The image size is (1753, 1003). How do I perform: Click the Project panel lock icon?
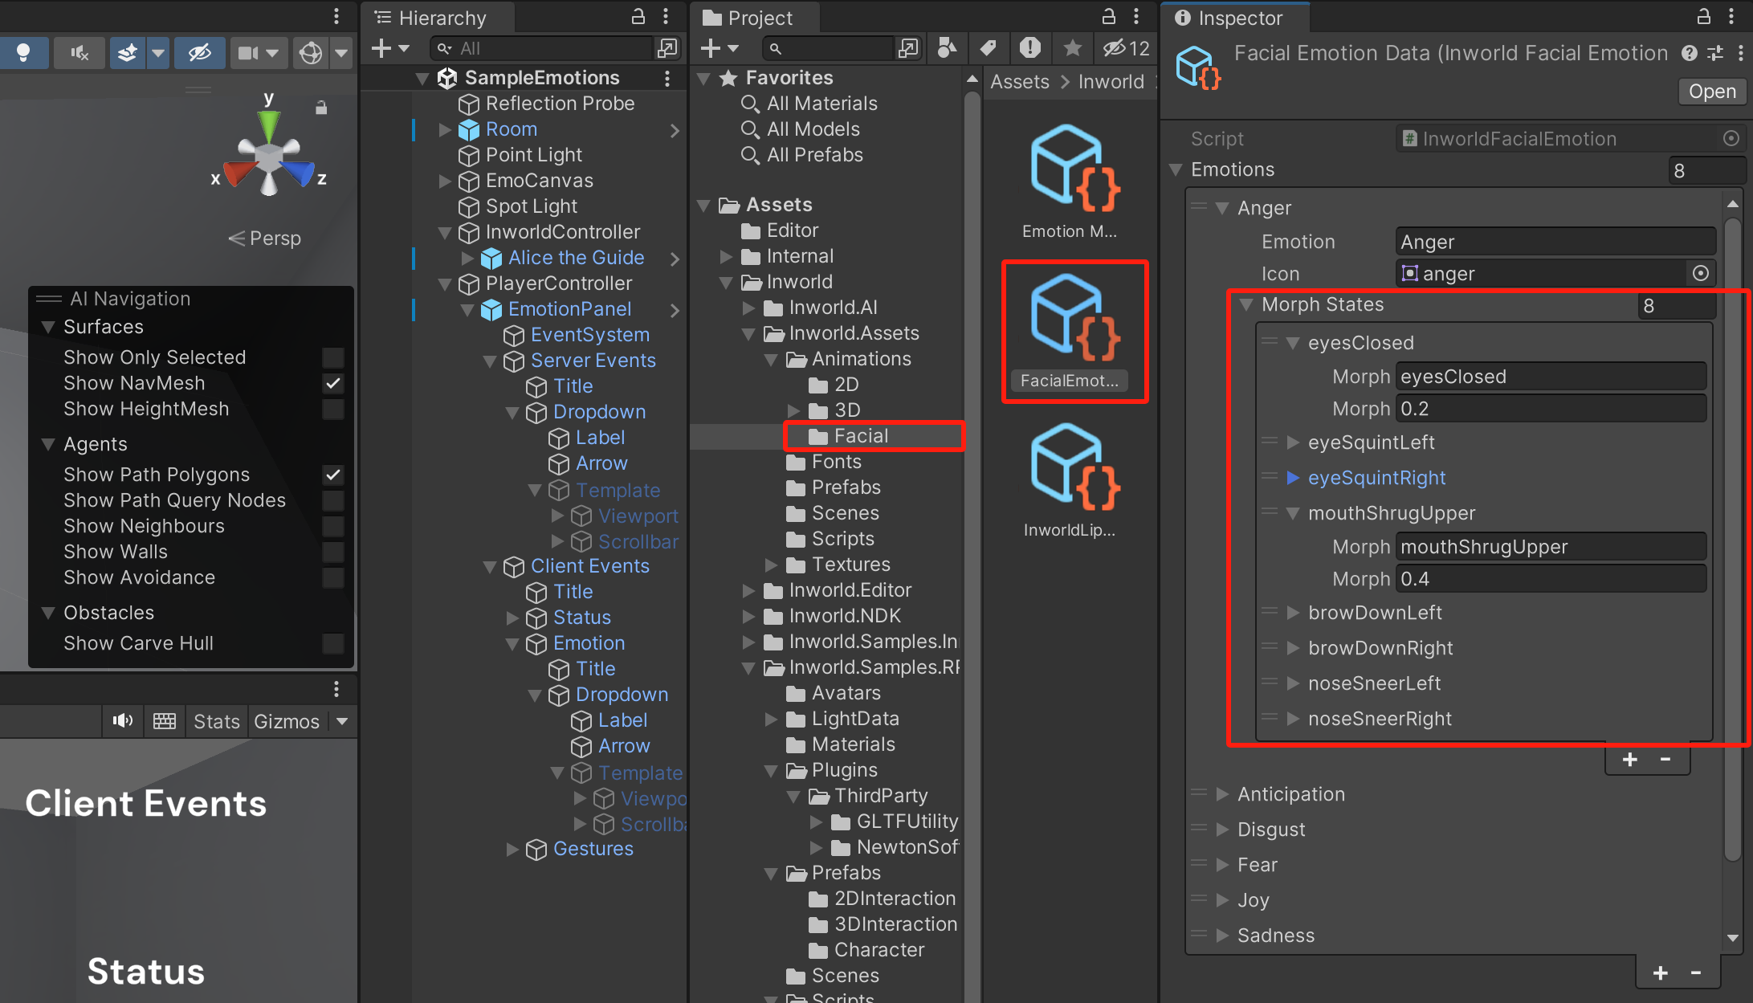click(1109, 16)
